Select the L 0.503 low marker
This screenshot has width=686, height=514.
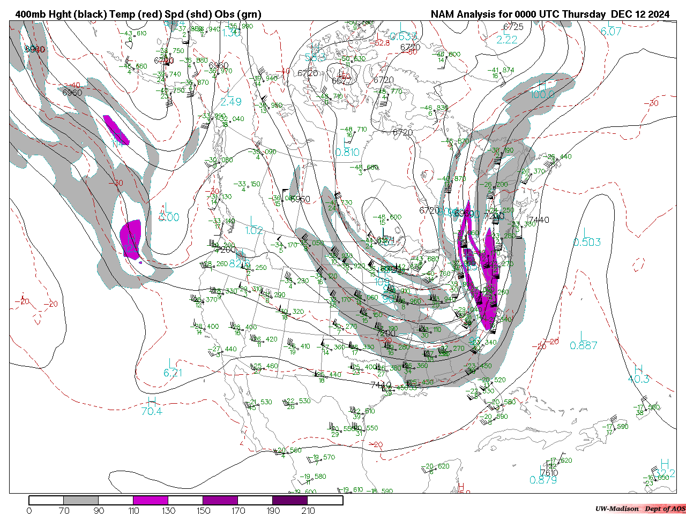click(x=586, y=237)
